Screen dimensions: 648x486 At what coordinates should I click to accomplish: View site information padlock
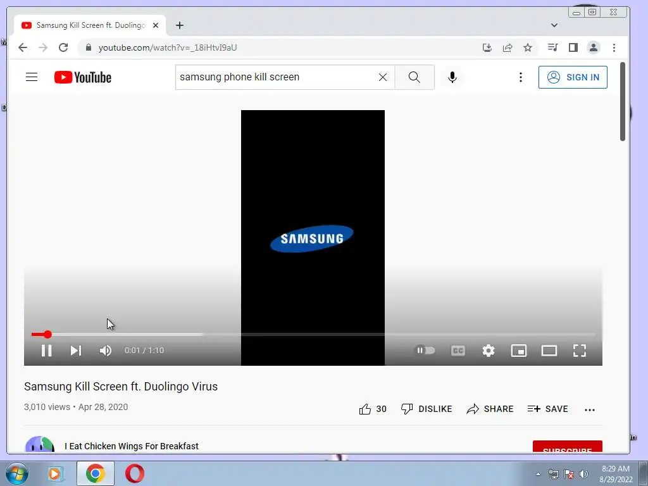[88, 47]
